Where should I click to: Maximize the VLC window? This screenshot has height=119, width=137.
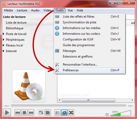[x=119, y=3]
